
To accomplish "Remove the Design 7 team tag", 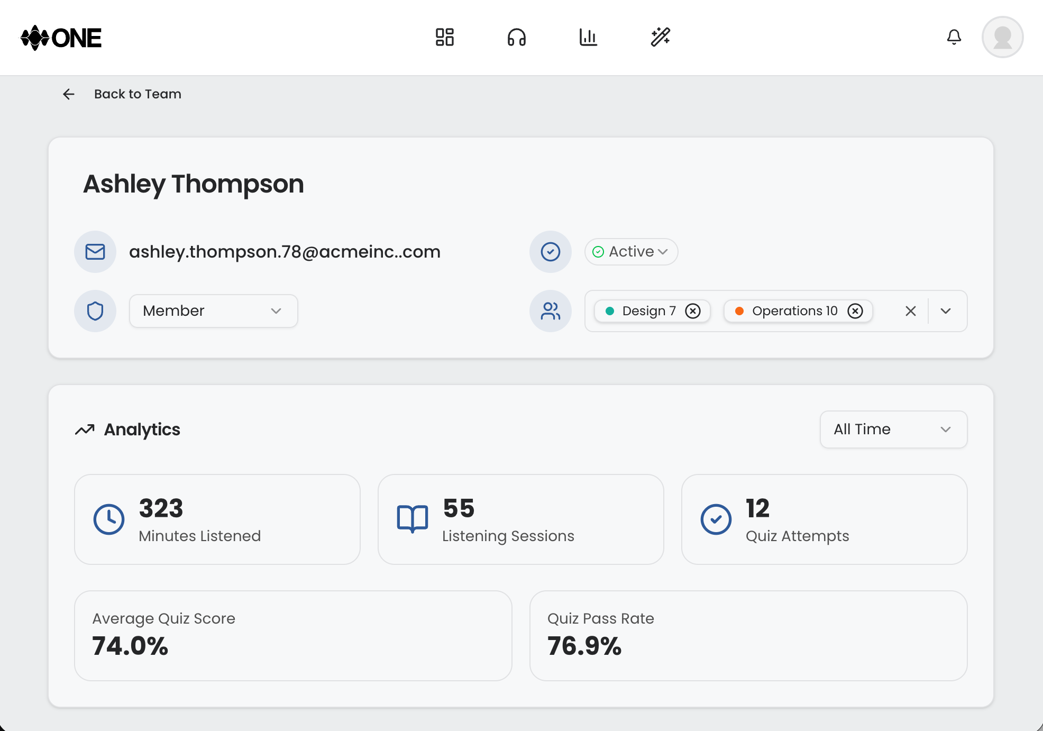I will [693, 311].
